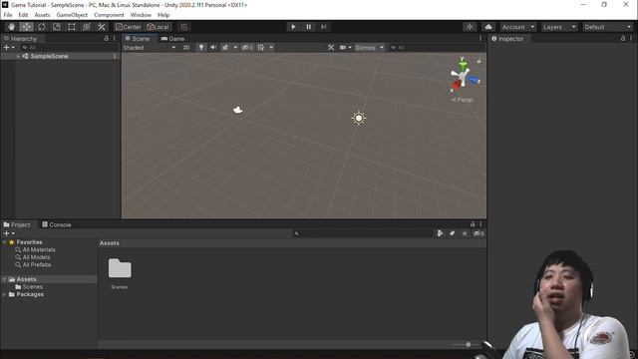Toggle pivot mode Center button
This screenshot has width=638, height=359.
129,27
